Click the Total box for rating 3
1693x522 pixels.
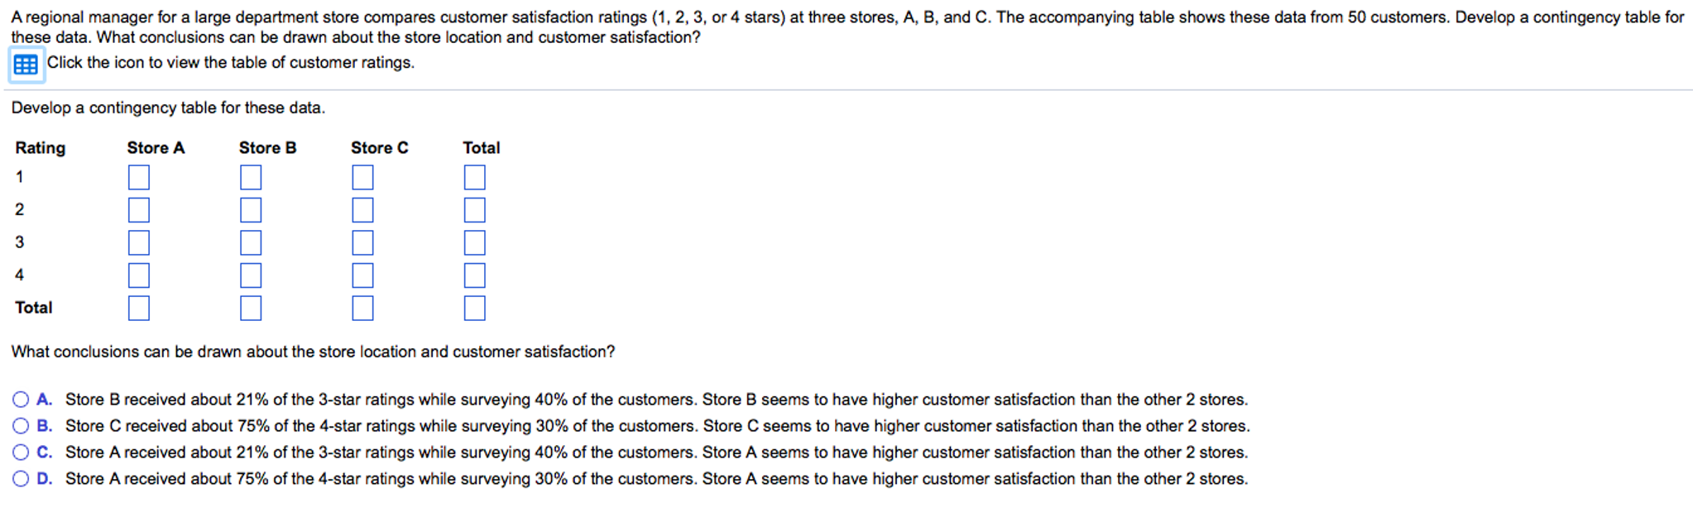pyautogui.click(x=474, y=242)
